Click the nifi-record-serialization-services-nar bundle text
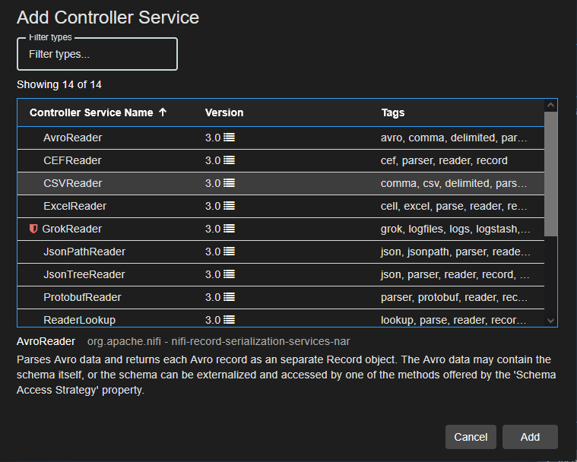577x462 pixels. point(261,341)
